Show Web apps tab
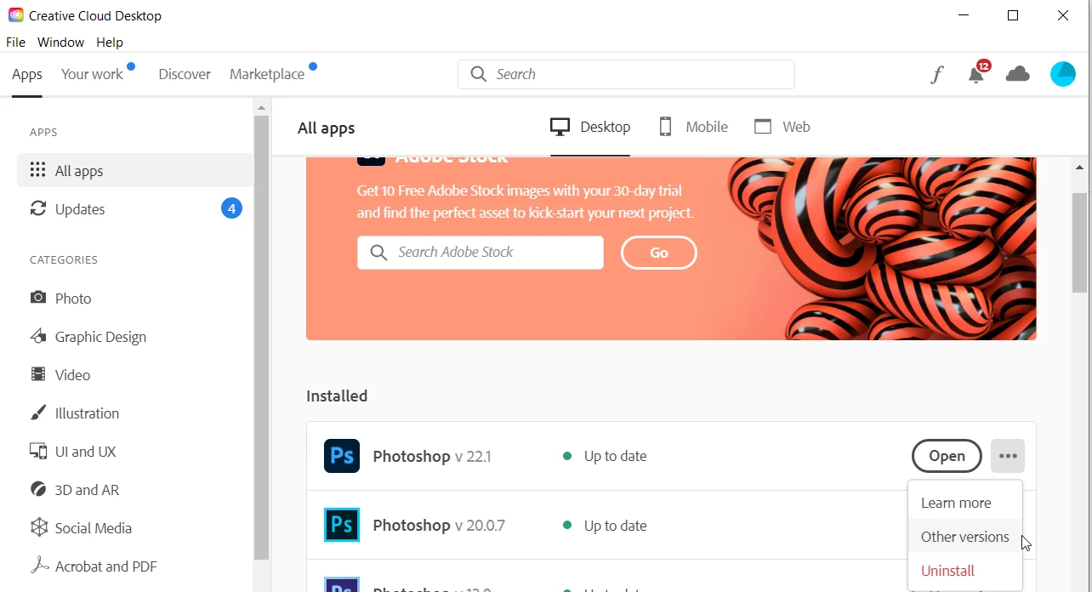This screenshot has width=1092, height=592. pyautogui.click(x=782, y=127)
